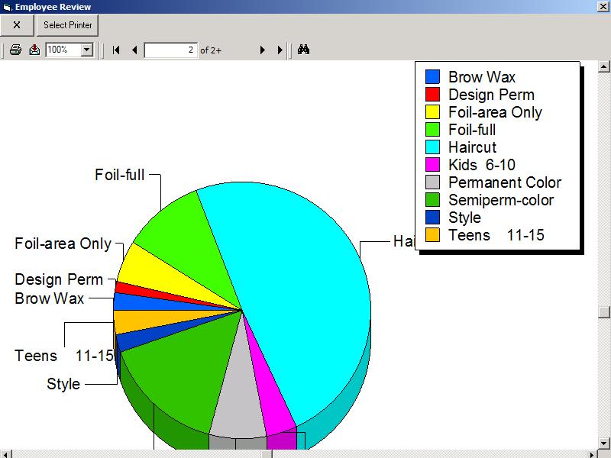Click the Haircut cyan legend swatch
The height and width of the screenshot is (458, 611).
coord(432,147)
